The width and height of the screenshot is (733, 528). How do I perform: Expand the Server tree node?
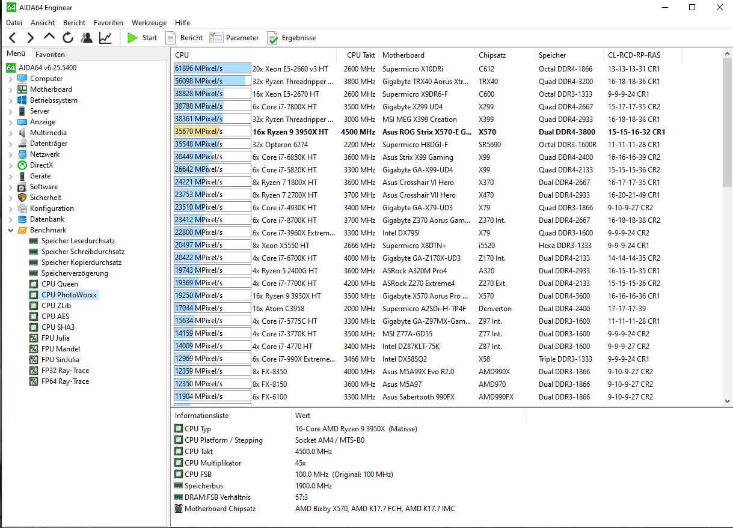pyautogui.click(x=10, y=111)
